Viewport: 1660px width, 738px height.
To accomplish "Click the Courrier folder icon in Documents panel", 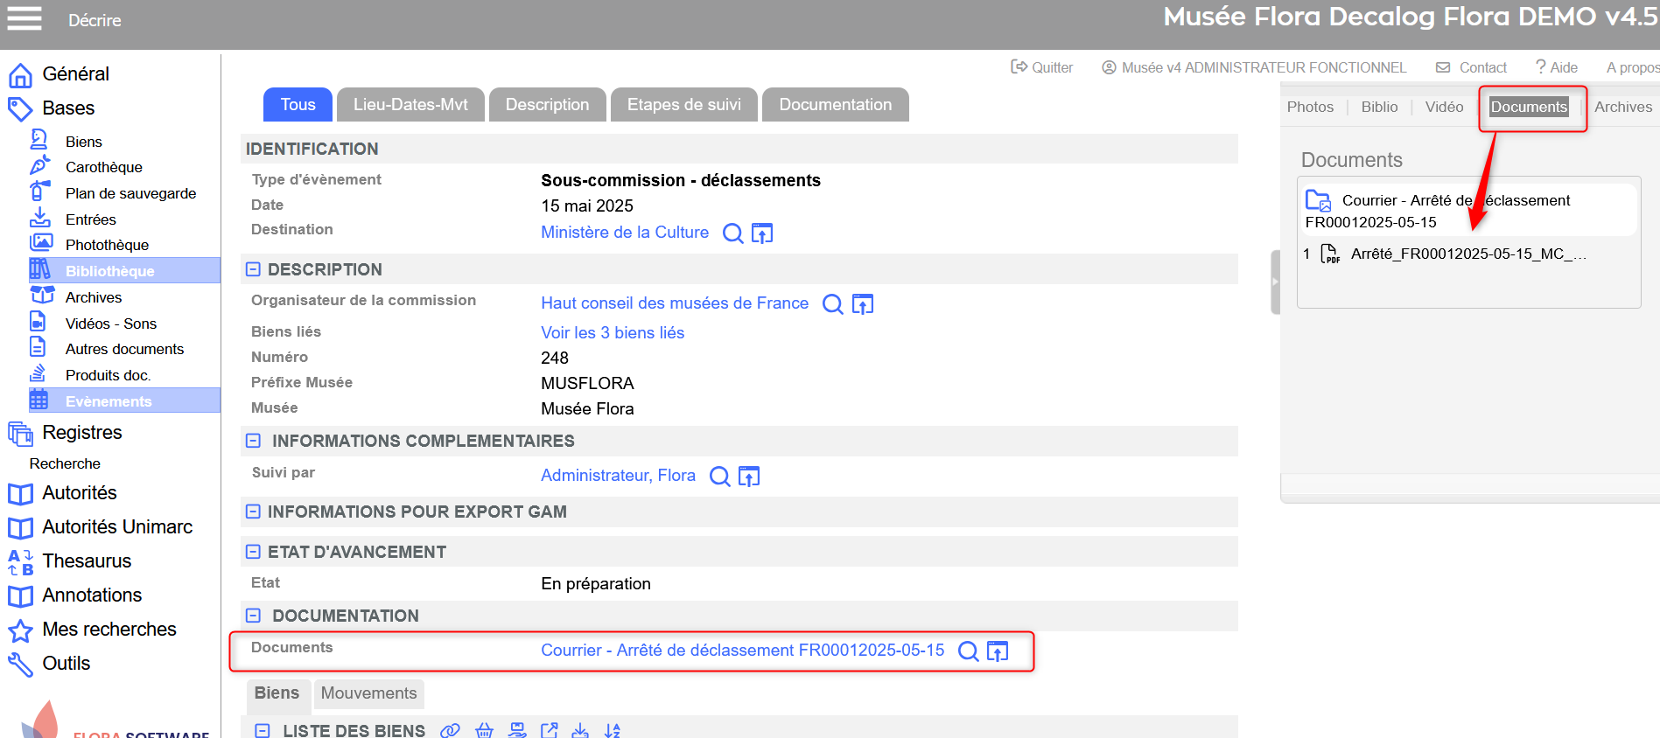I will [x=1318, y=200].
